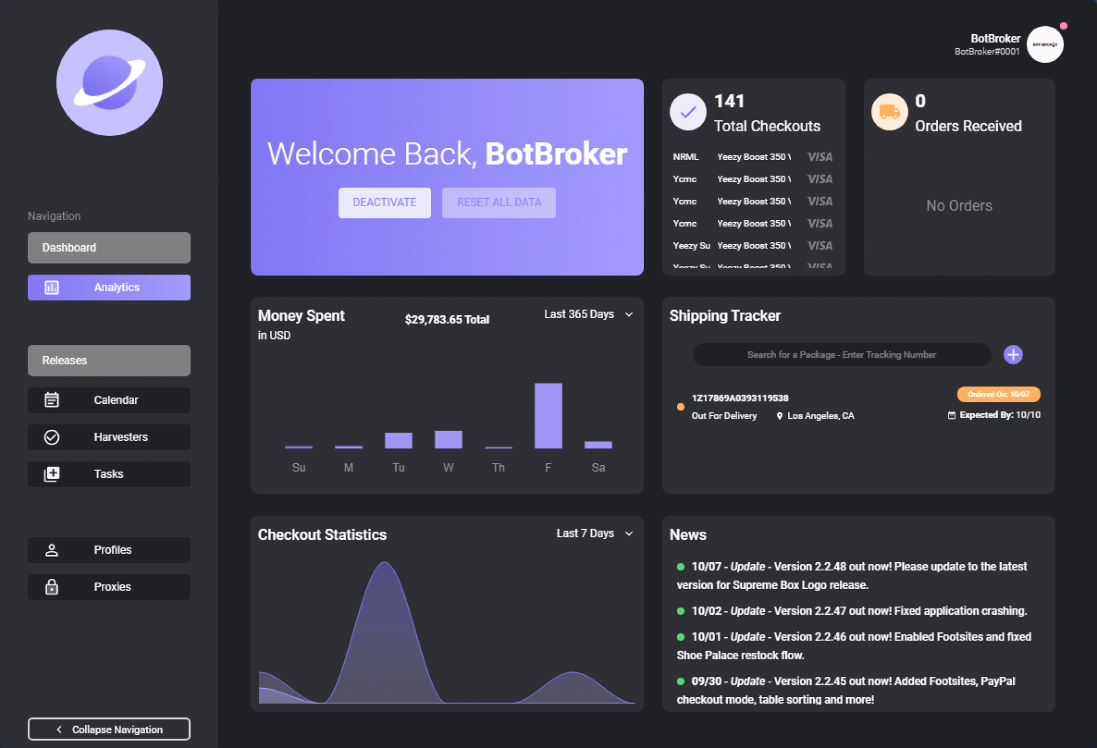Click the Analytics chart icon
Screen dimensions: 1097x748
pyautogui.click(x=51, y=288)
